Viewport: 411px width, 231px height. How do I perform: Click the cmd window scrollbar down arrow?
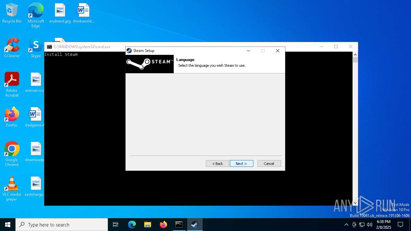click(x=355, y=203)
